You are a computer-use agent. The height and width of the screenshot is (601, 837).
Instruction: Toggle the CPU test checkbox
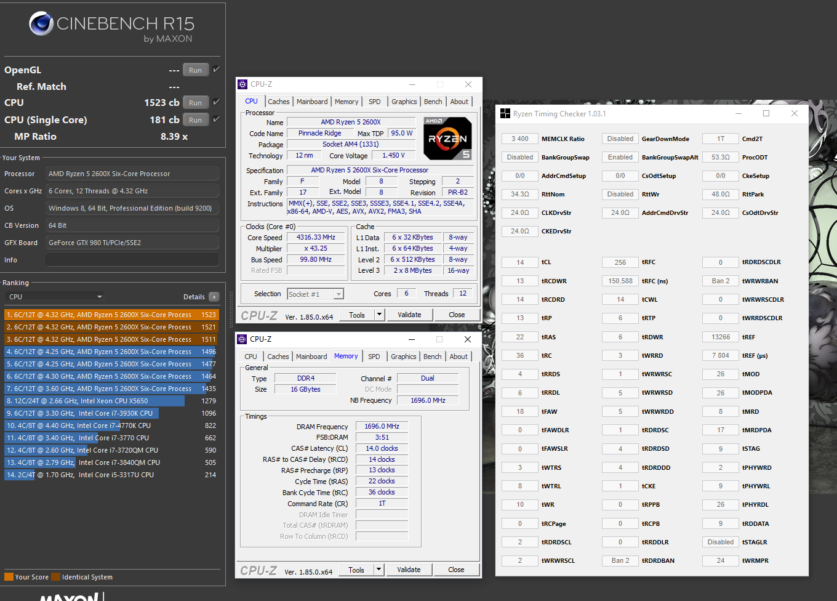point(216,102)
